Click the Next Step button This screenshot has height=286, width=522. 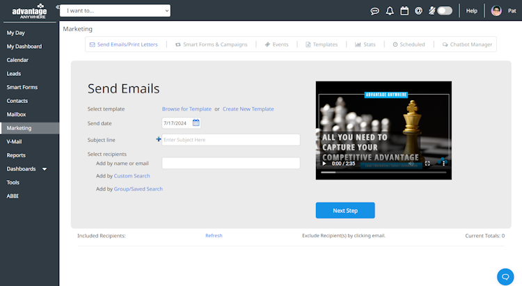coord(345,210)
